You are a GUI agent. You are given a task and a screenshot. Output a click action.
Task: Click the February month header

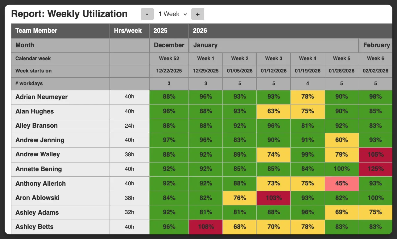[377, 45]
